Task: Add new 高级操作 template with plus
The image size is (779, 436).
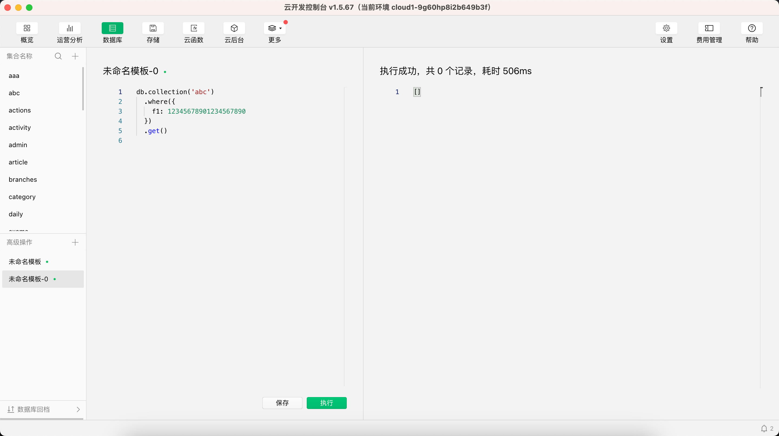Action: 75,242
